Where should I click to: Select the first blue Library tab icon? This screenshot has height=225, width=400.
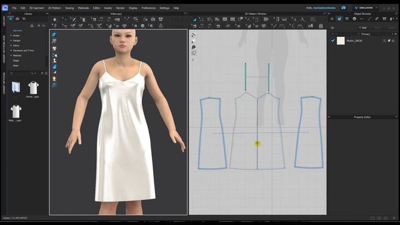click(11, 19)
